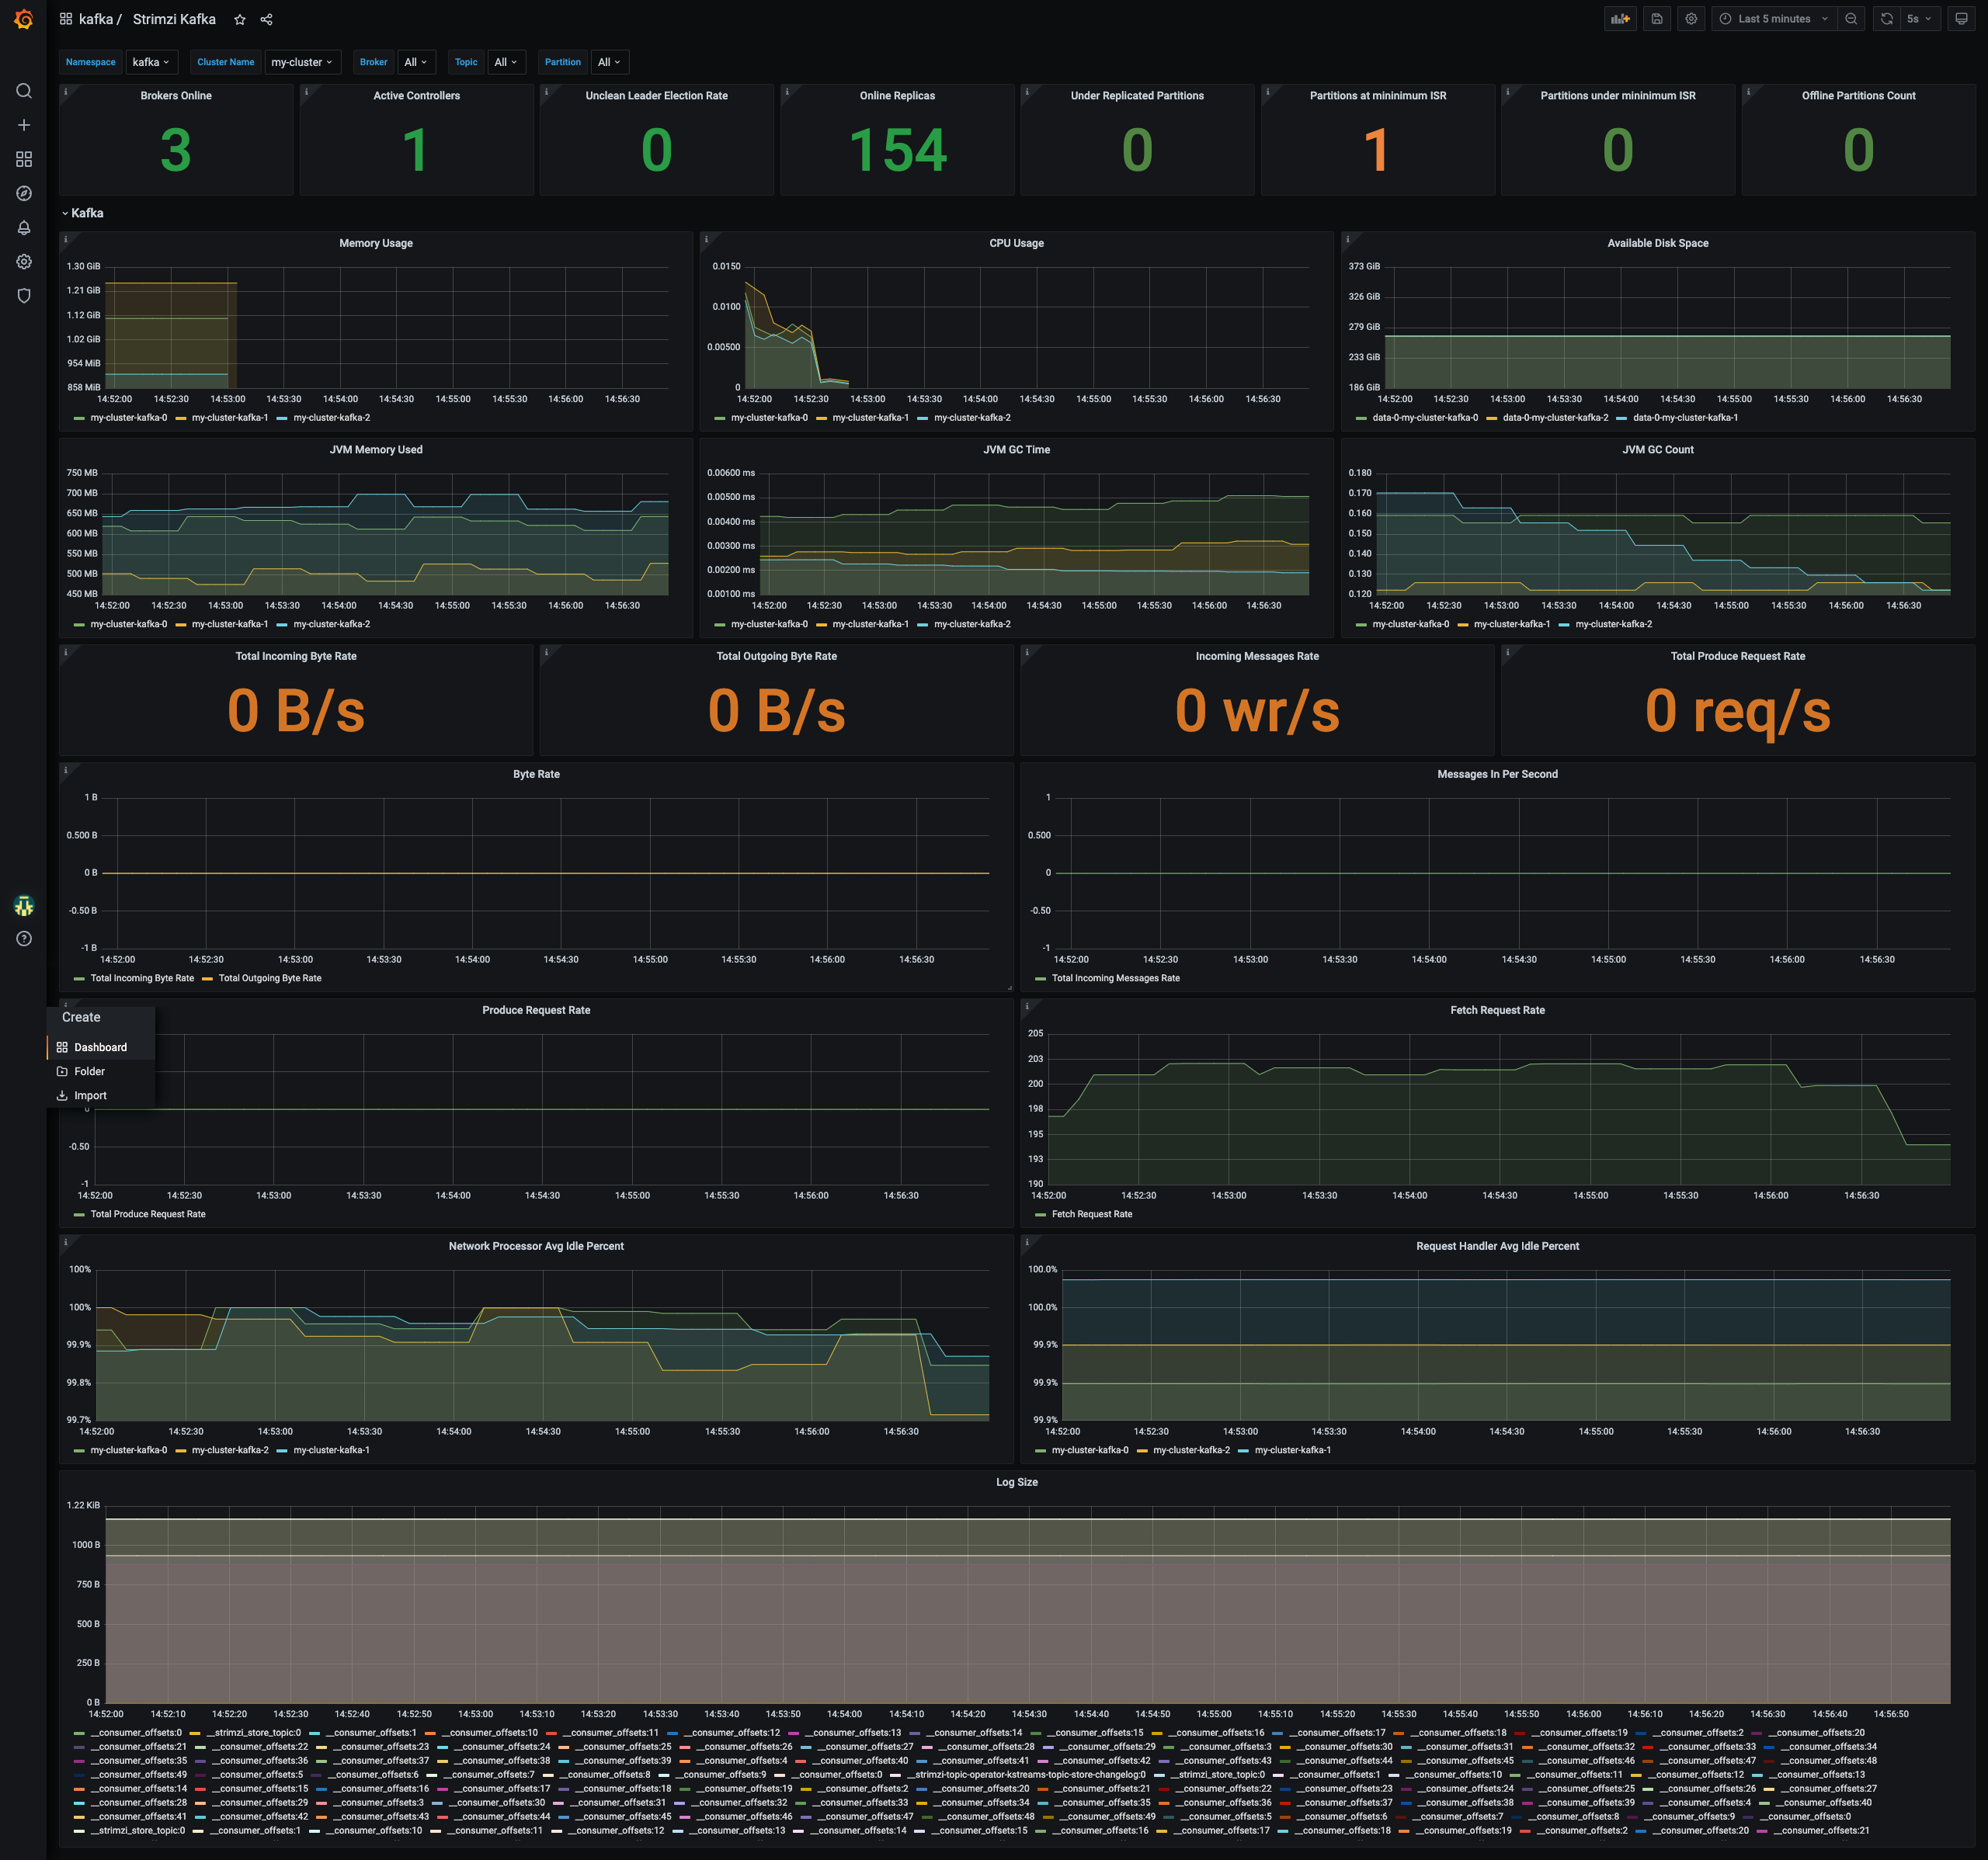Click the info icon on Available Disk Space panel
The image size is (1988, 1860).
coord(1347,239)
